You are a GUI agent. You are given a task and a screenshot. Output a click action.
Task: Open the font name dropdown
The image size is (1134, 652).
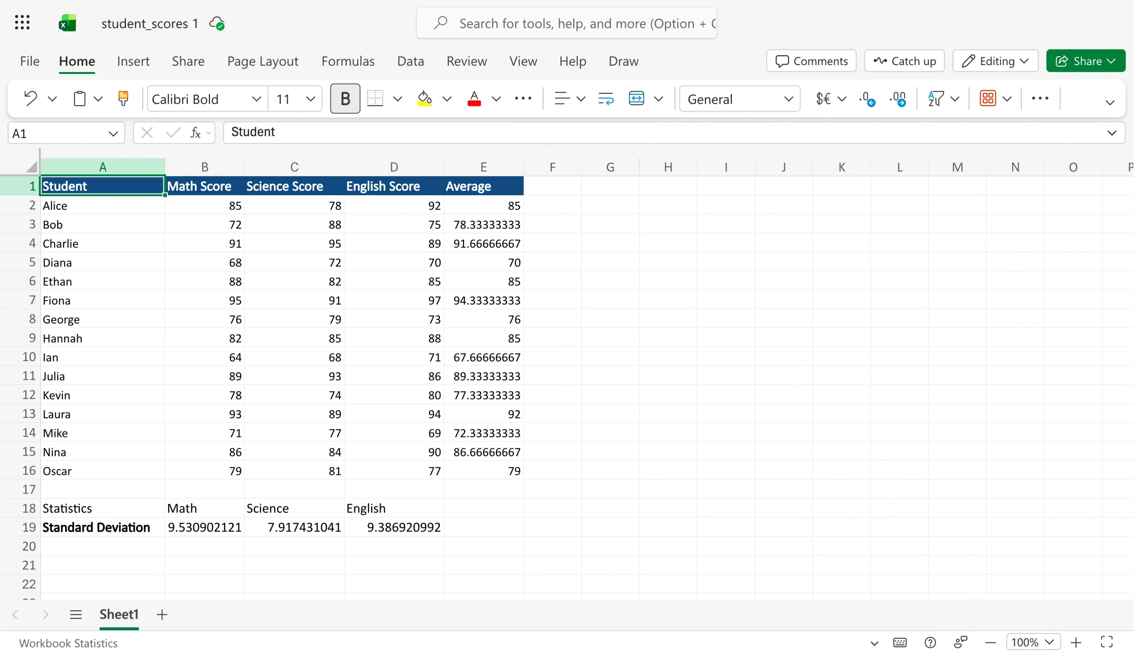coord(256,99)
